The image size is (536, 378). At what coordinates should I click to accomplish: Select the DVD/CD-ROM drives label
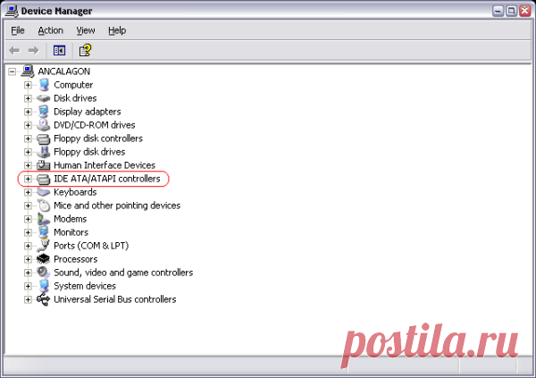click(x=95, y=125)
